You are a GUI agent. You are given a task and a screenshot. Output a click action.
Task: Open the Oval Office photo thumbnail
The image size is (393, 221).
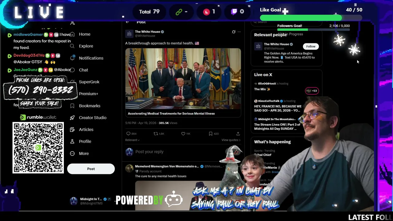[183, 79]
